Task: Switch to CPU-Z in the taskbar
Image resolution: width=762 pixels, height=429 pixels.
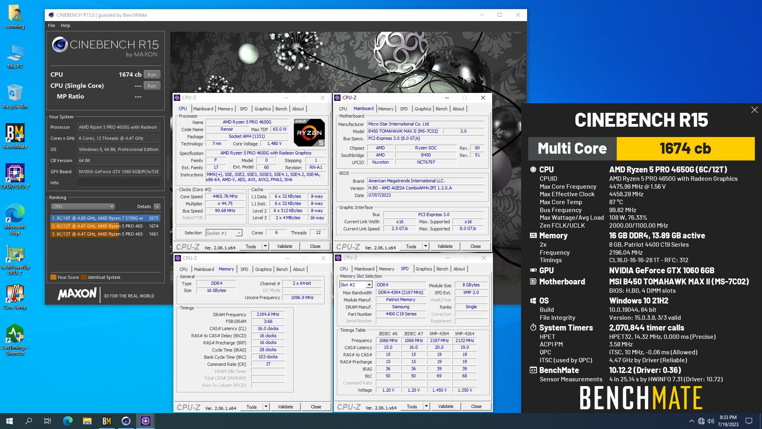Action: point(146,421)
